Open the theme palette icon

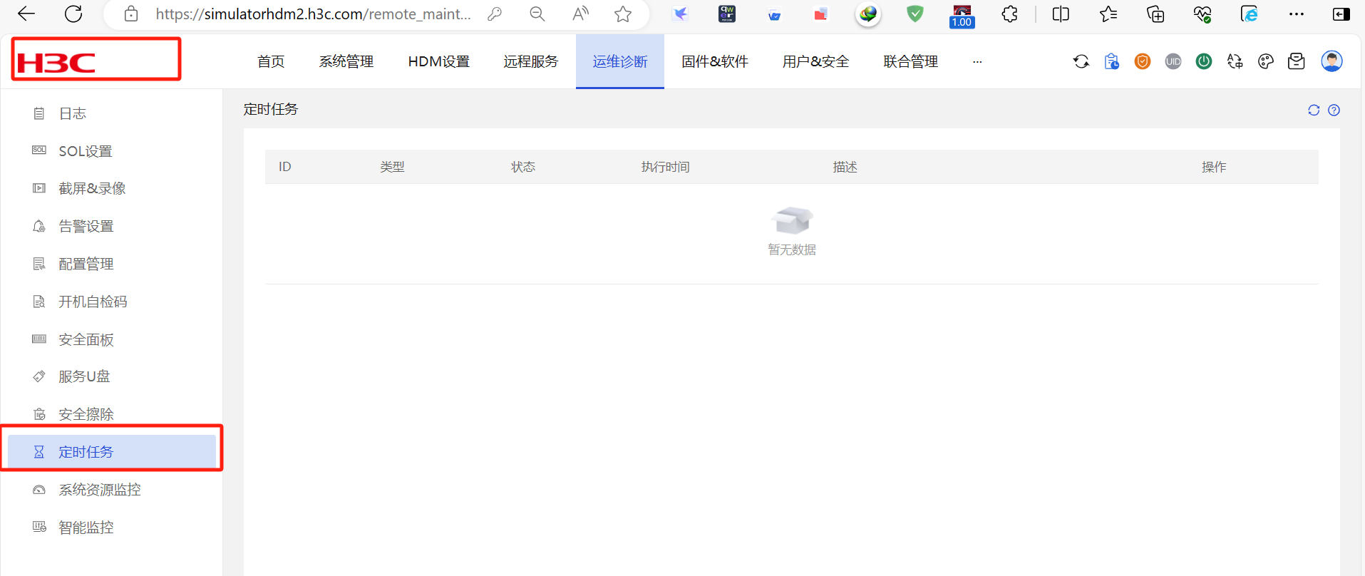1266,62
